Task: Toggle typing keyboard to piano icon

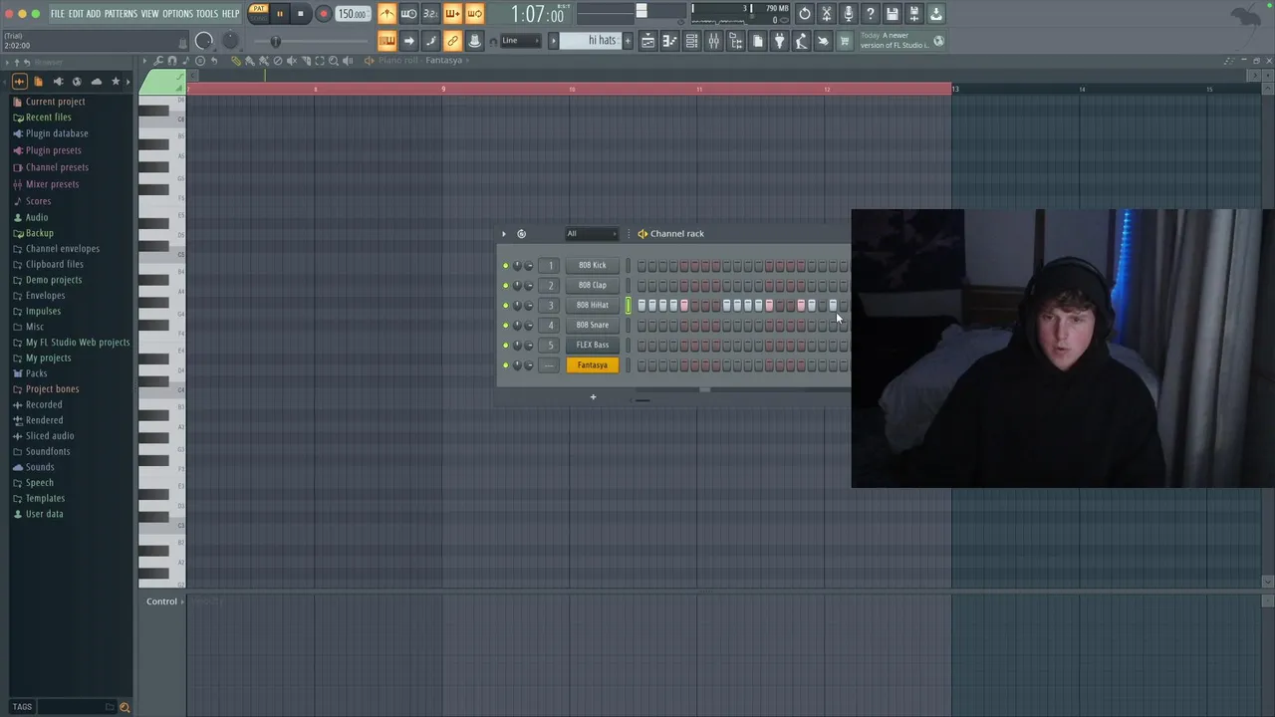Action: click(386, 41)
